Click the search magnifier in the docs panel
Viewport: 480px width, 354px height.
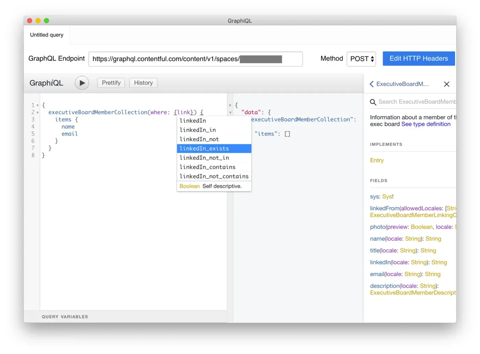tap(373, 102)
